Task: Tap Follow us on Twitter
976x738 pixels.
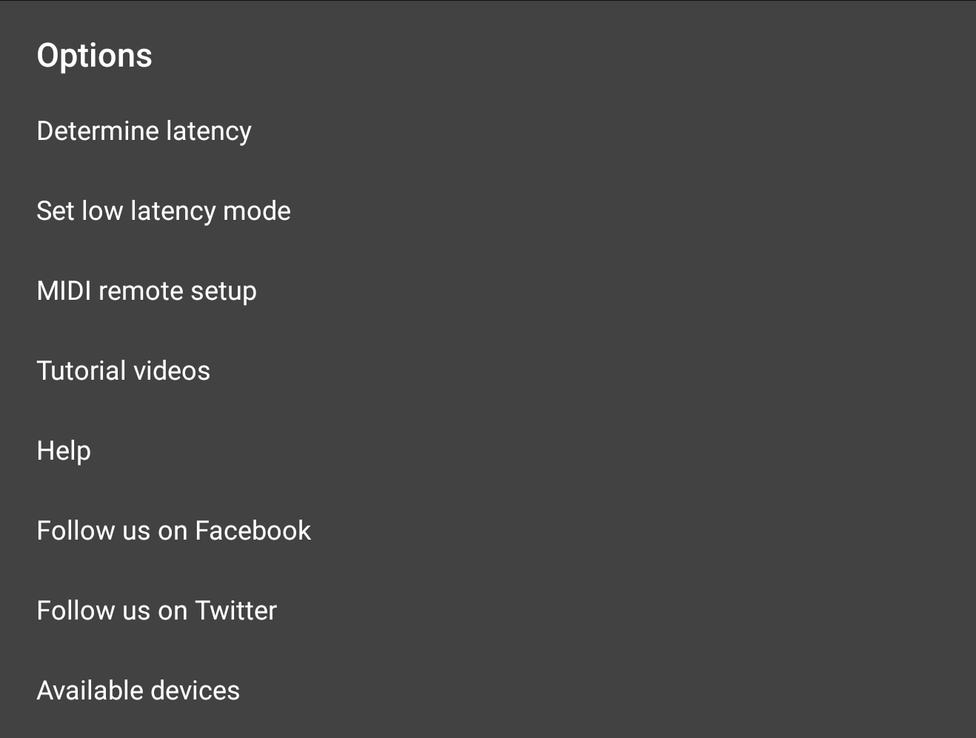Action: coord(157,611)
